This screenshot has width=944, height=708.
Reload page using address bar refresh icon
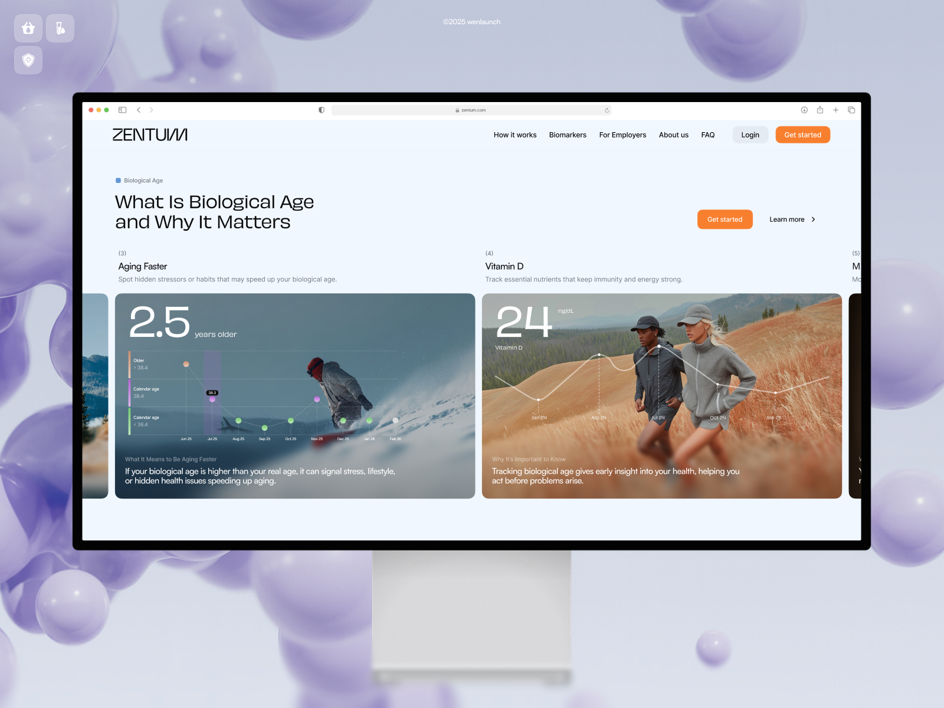tap(607, 110)
